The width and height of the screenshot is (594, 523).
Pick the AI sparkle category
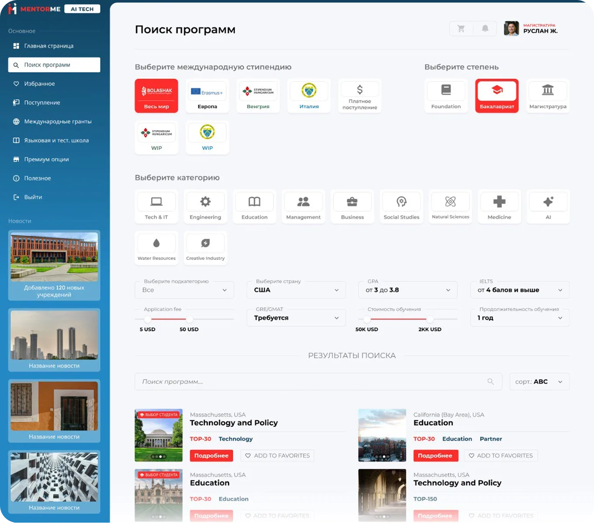pyautogui.click(x=548, y=206)
